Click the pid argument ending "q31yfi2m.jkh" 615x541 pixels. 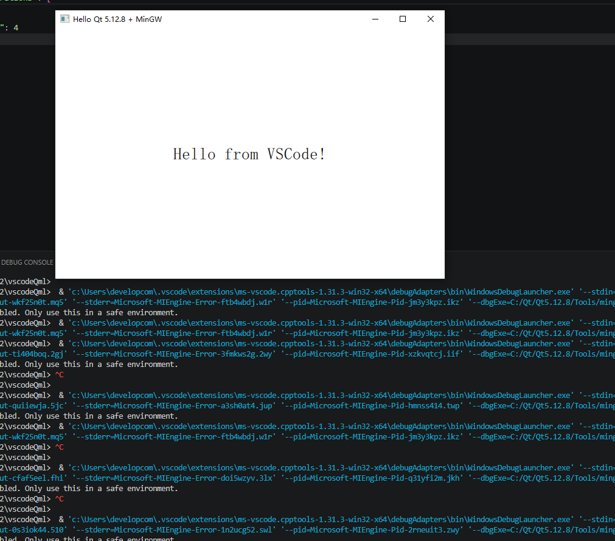(372, 478)
